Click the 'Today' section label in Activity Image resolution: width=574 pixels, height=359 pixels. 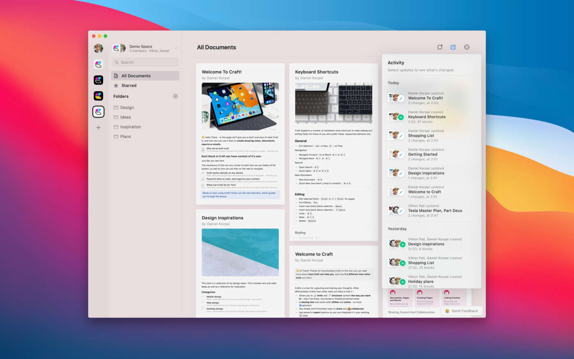(394, 83)
